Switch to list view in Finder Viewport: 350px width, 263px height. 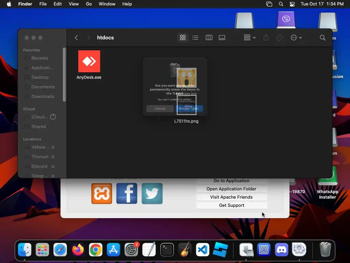click(x=195, y=38)
